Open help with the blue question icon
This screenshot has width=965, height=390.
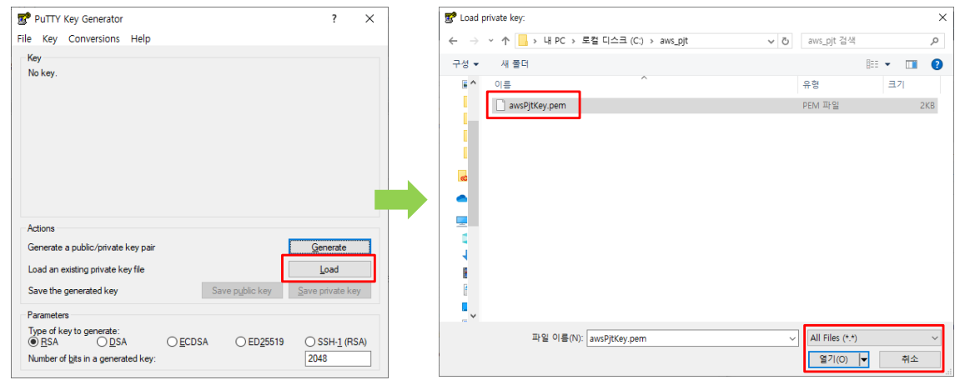point(937,64)
